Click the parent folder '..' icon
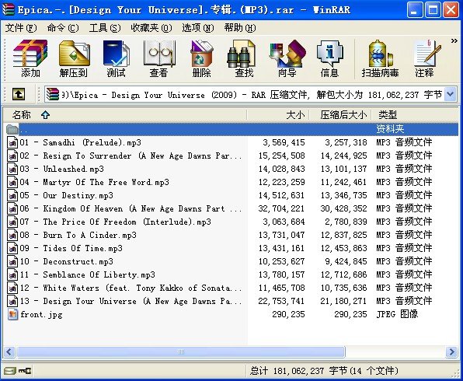Screen dimensions: 463x381 12,129
